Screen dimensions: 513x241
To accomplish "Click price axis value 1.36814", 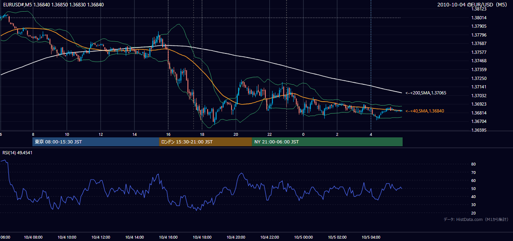I will tap(478, 113).
